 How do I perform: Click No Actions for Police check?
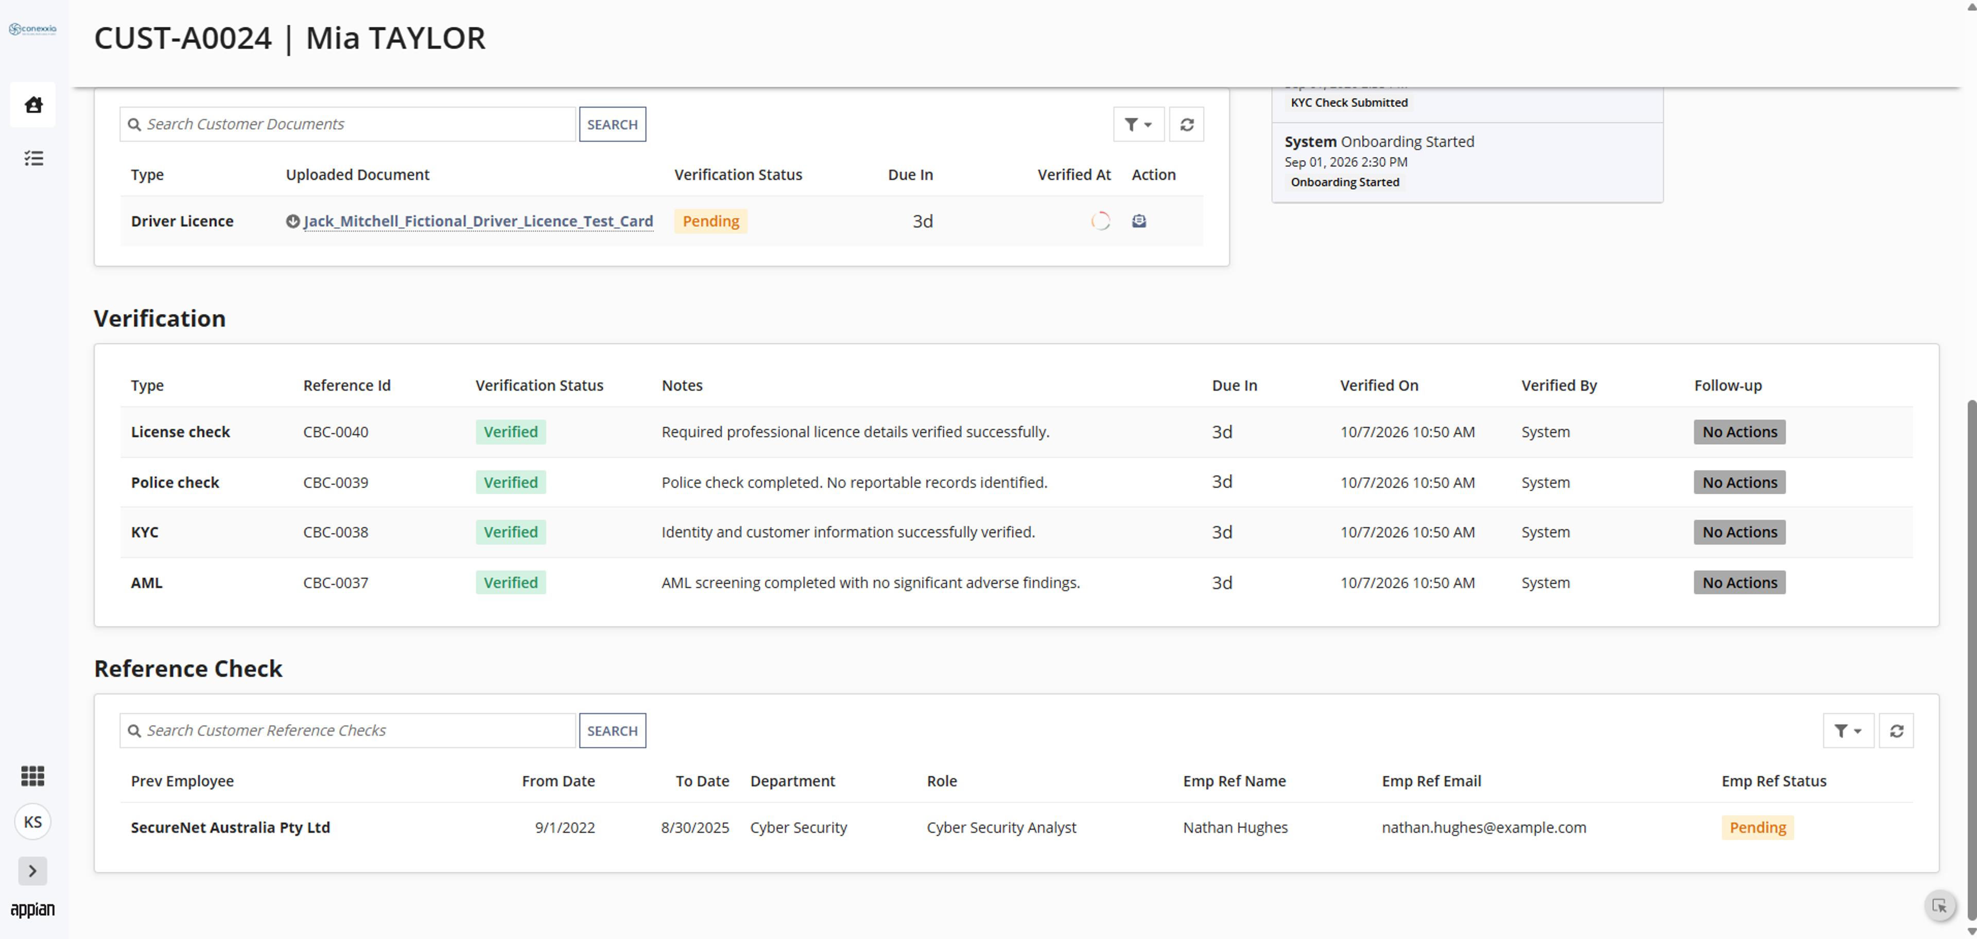1740,482
